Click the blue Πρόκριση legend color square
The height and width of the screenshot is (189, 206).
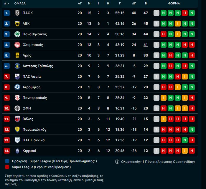point(7,161)
